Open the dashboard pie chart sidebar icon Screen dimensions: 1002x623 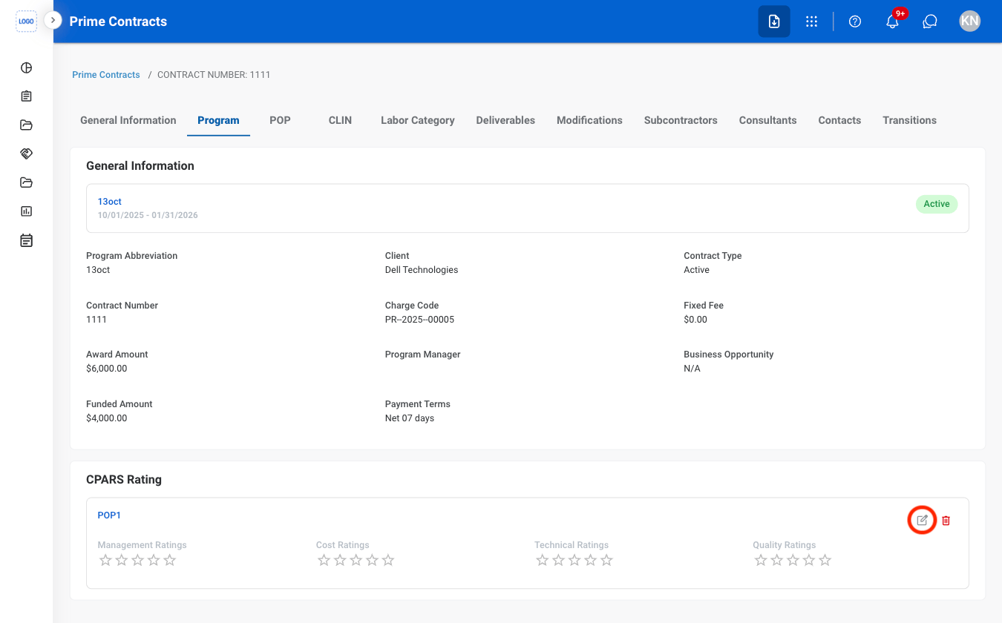click(x=26, y=67)
